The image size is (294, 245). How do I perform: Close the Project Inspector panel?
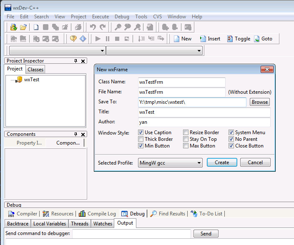(x=83, y=61)
